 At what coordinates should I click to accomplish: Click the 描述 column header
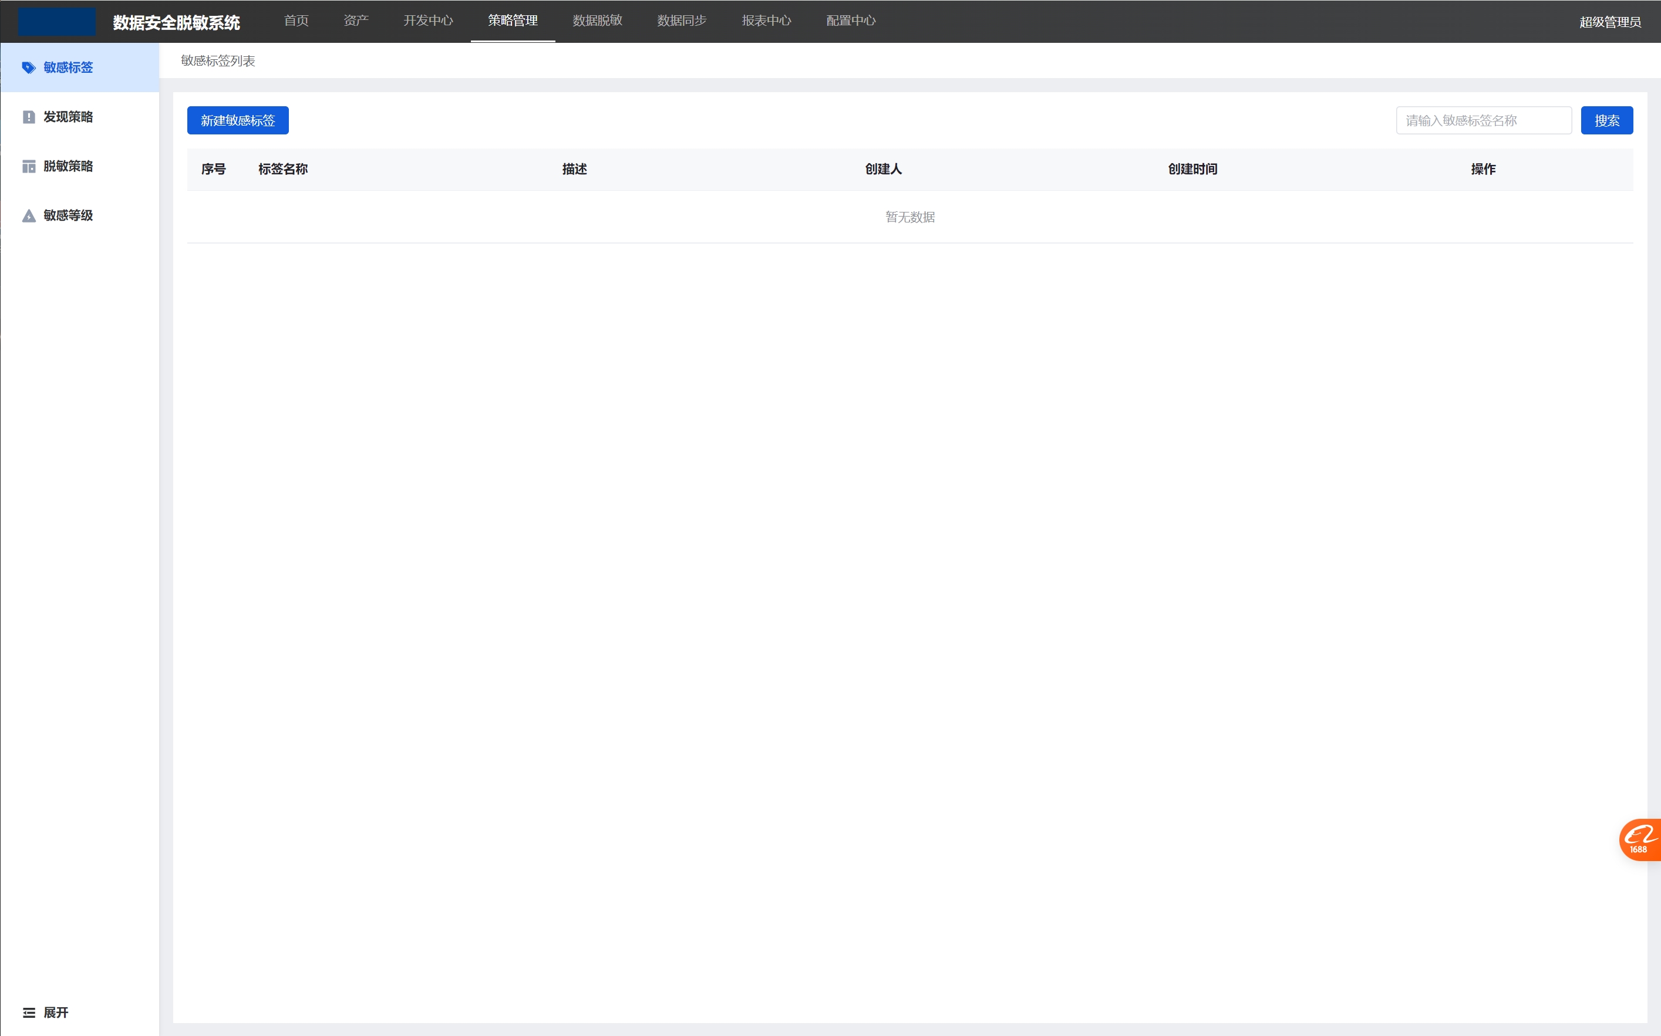point(574,169)
